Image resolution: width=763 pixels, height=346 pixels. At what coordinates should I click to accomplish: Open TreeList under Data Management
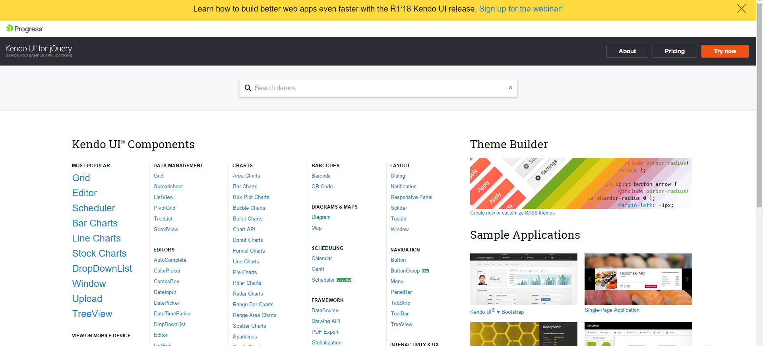click(x=163, y=218)
